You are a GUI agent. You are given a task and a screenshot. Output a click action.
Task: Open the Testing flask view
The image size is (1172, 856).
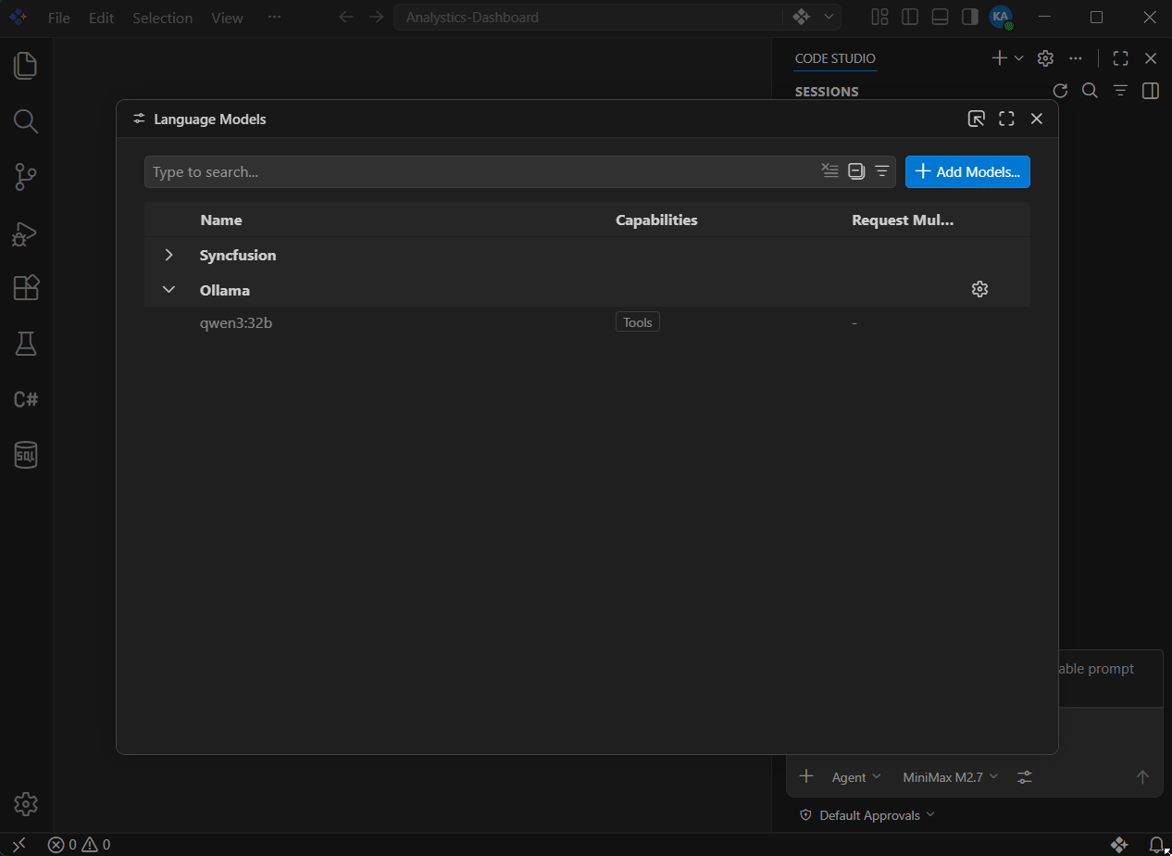point(26,344)
